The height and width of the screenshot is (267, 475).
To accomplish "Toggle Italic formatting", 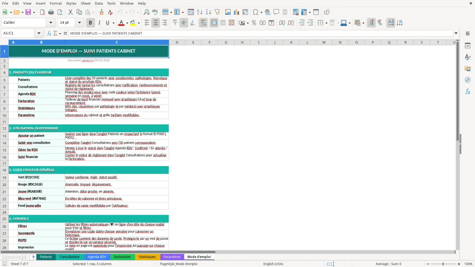I will click(x=99, y=23).
